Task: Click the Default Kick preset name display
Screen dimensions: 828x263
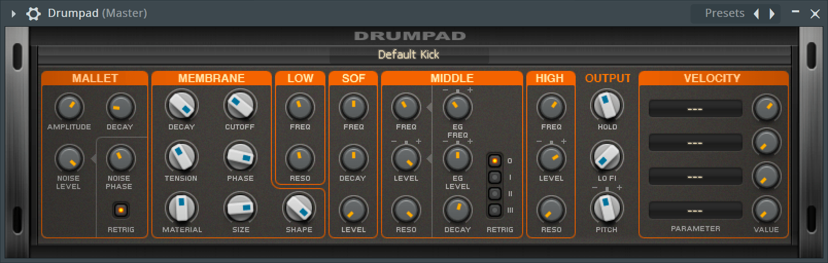Action: tap(409, 54)
